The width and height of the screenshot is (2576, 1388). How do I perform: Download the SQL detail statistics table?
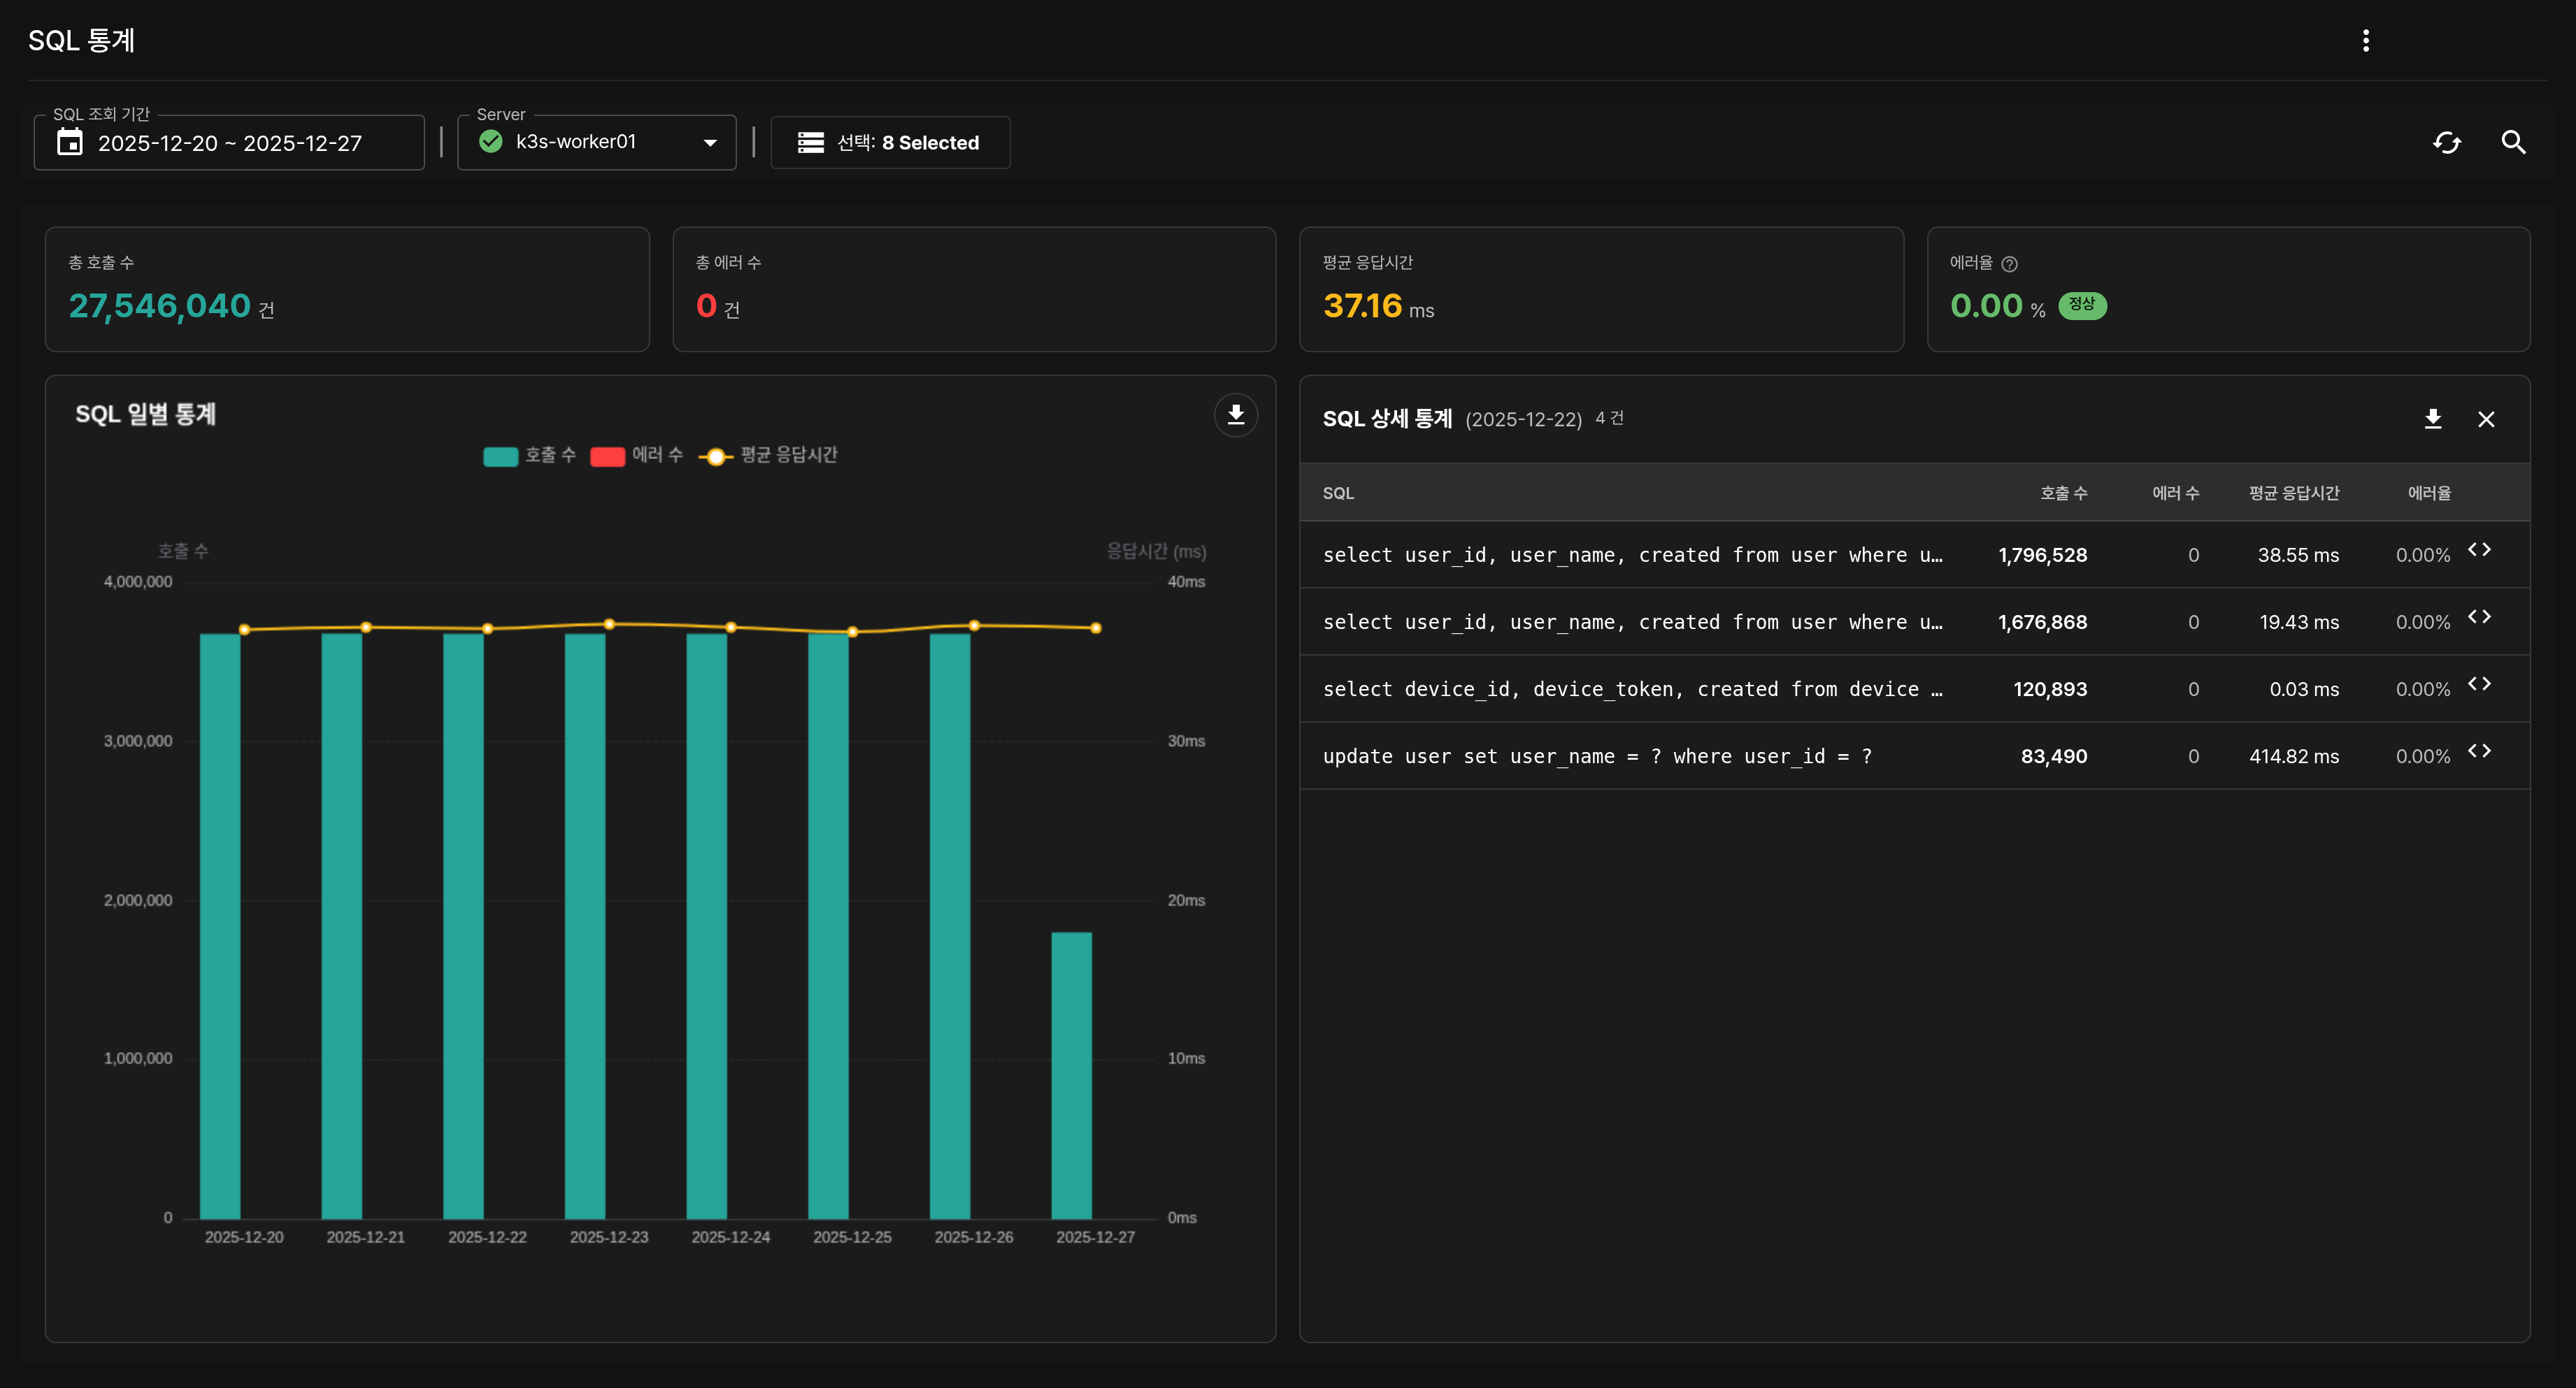point(2433,419)
